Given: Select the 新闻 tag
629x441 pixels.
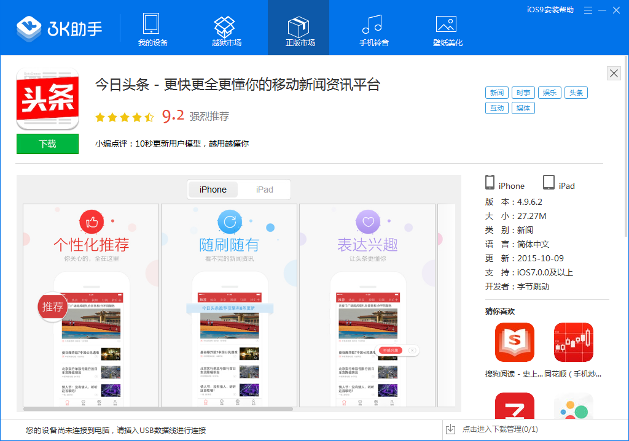Looking at the screenshot, I should coord(496,93).
